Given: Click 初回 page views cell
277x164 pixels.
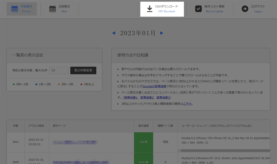Looking at the screenshot, I should (165, 142).
